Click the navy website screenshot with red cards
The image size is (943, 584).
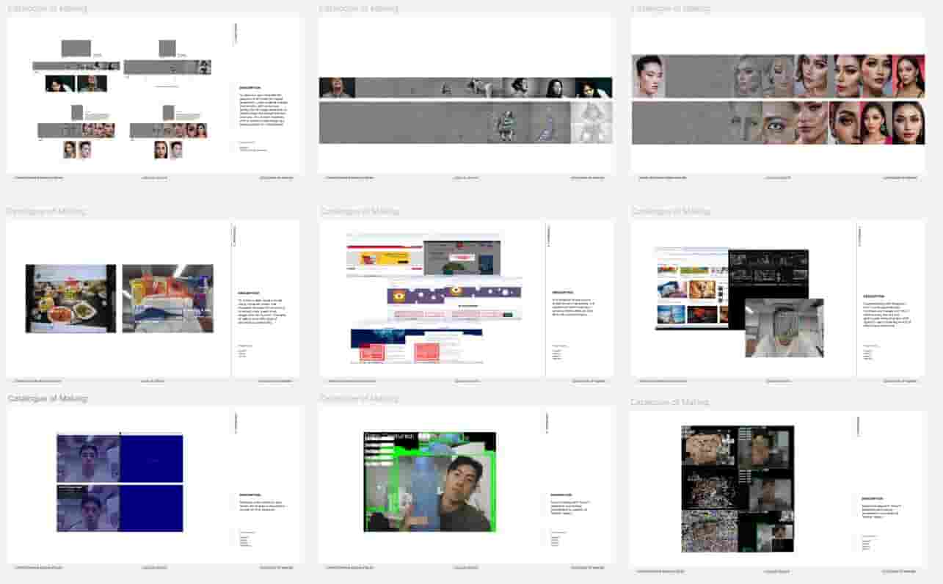pyautogui.click(x=415, y=346)
